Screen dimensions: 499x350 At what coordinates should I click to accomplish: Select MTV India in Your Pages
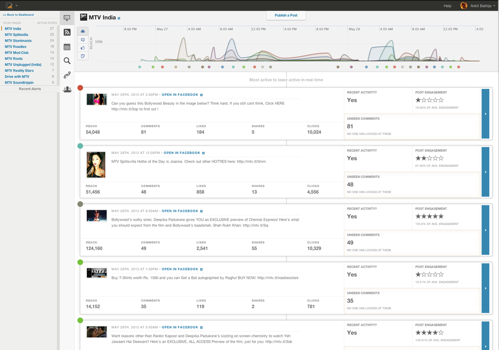pos(13,29)
